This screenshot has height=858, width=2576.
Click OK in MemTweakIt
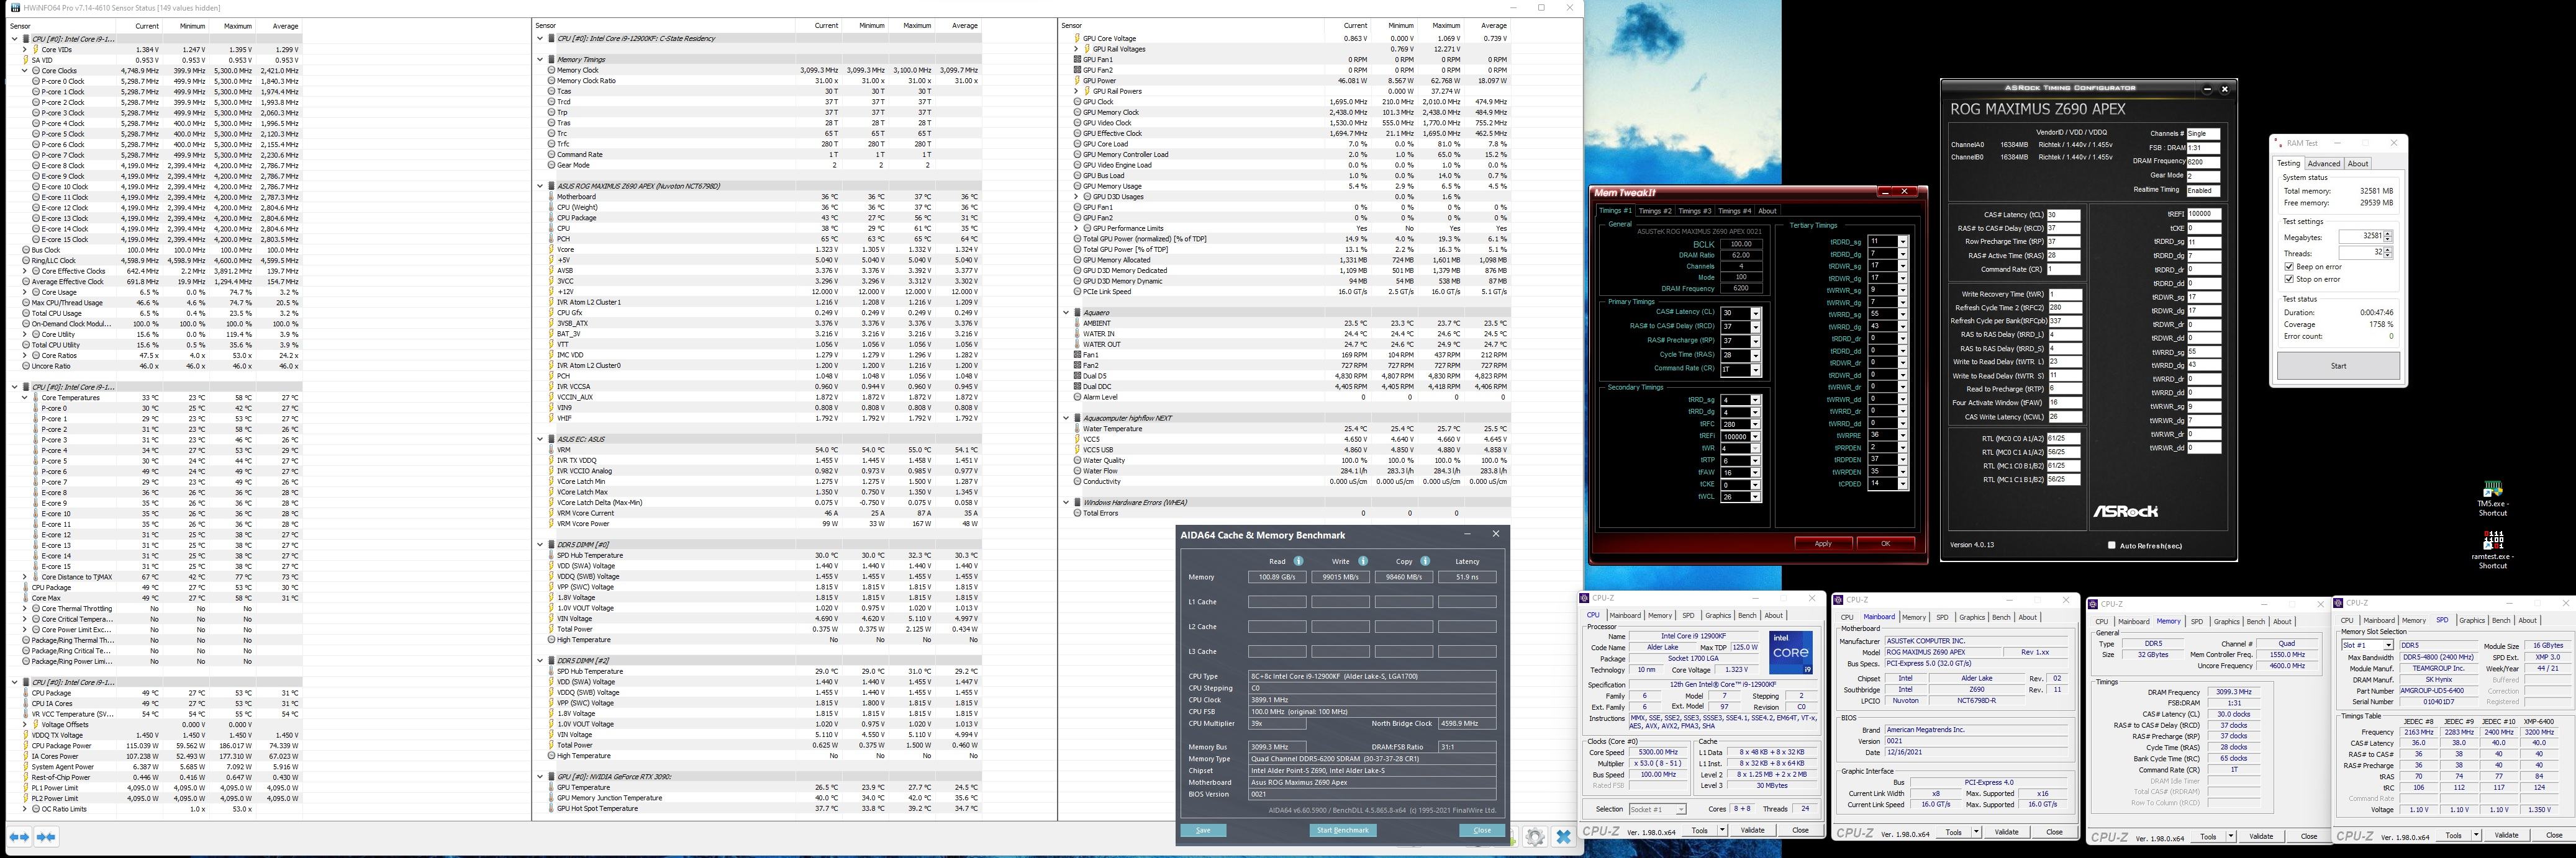pyautogui.click(x=1885, y=543)
